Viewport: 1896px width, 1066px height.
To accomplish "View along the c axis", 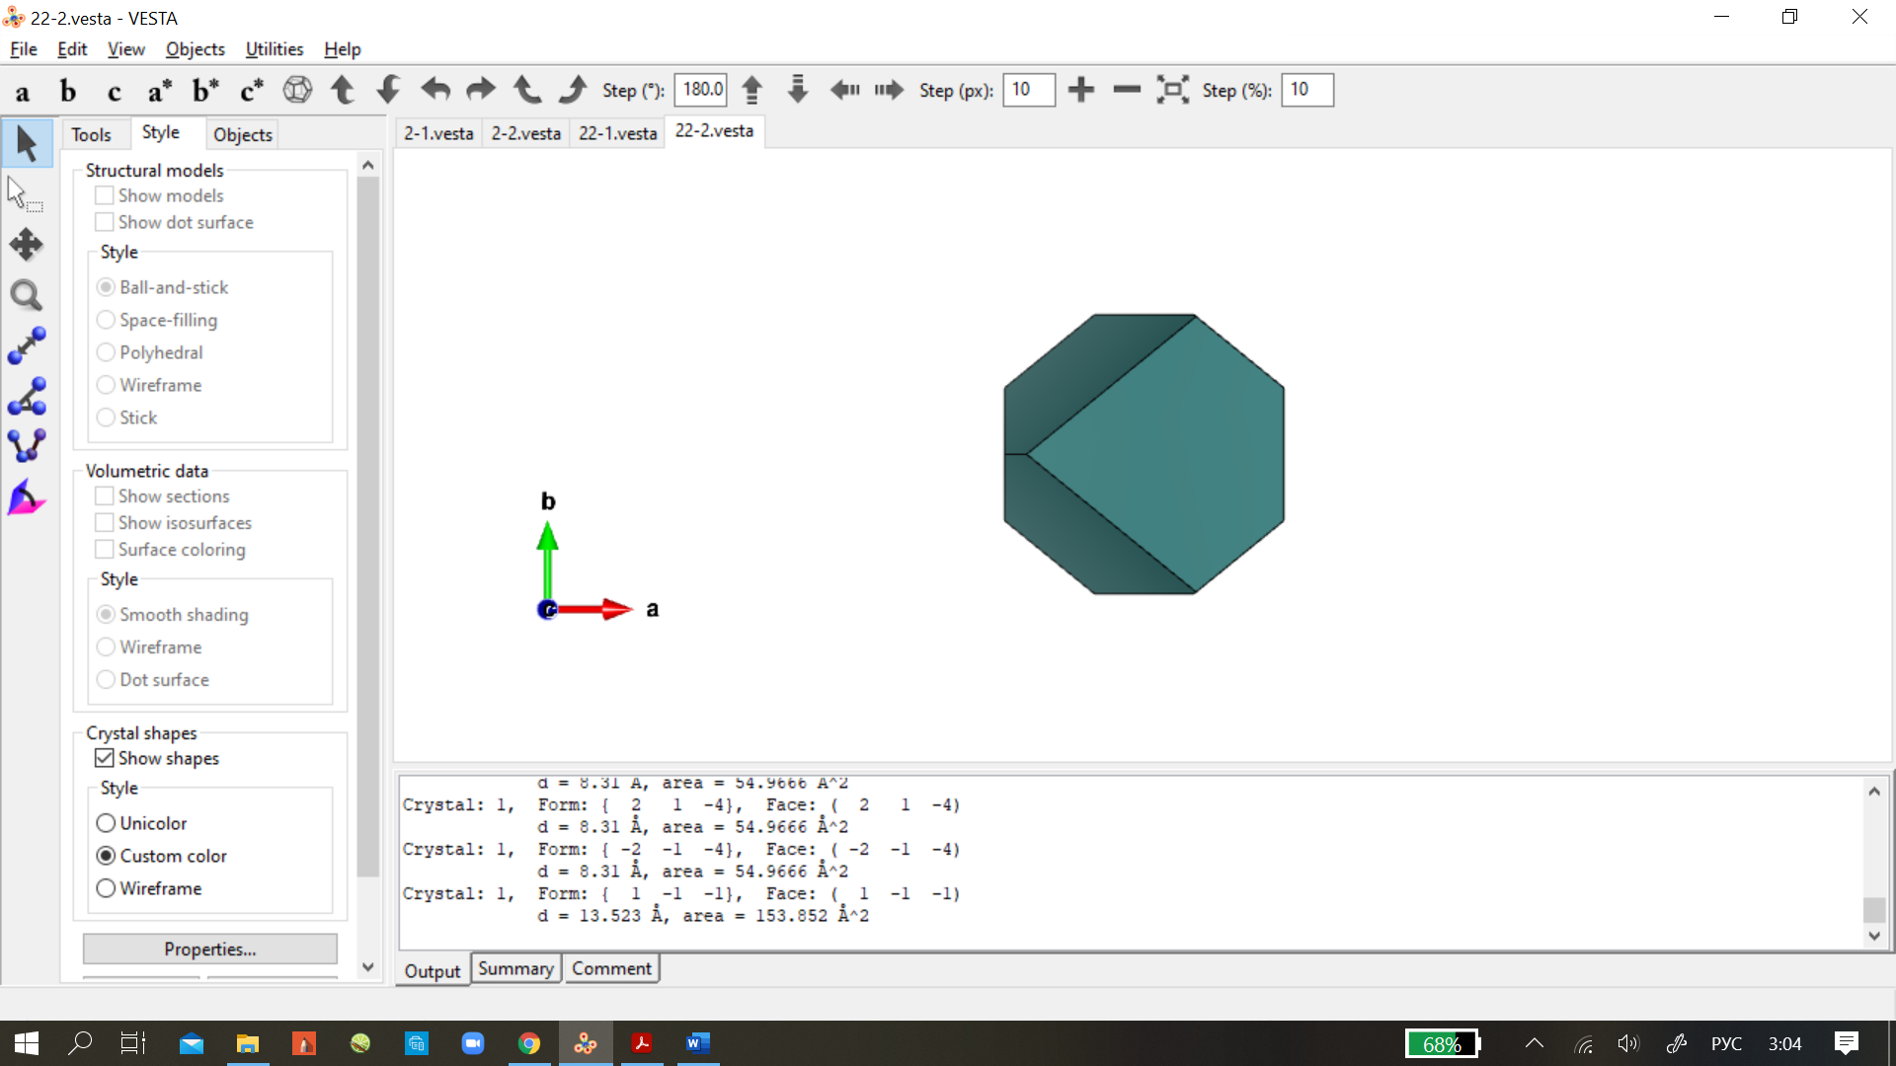I will click(115, 91).
